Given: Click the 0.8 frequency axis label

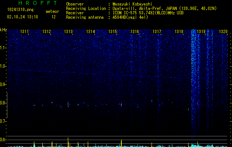Looking at the screenshot, I should coord(3,103).
